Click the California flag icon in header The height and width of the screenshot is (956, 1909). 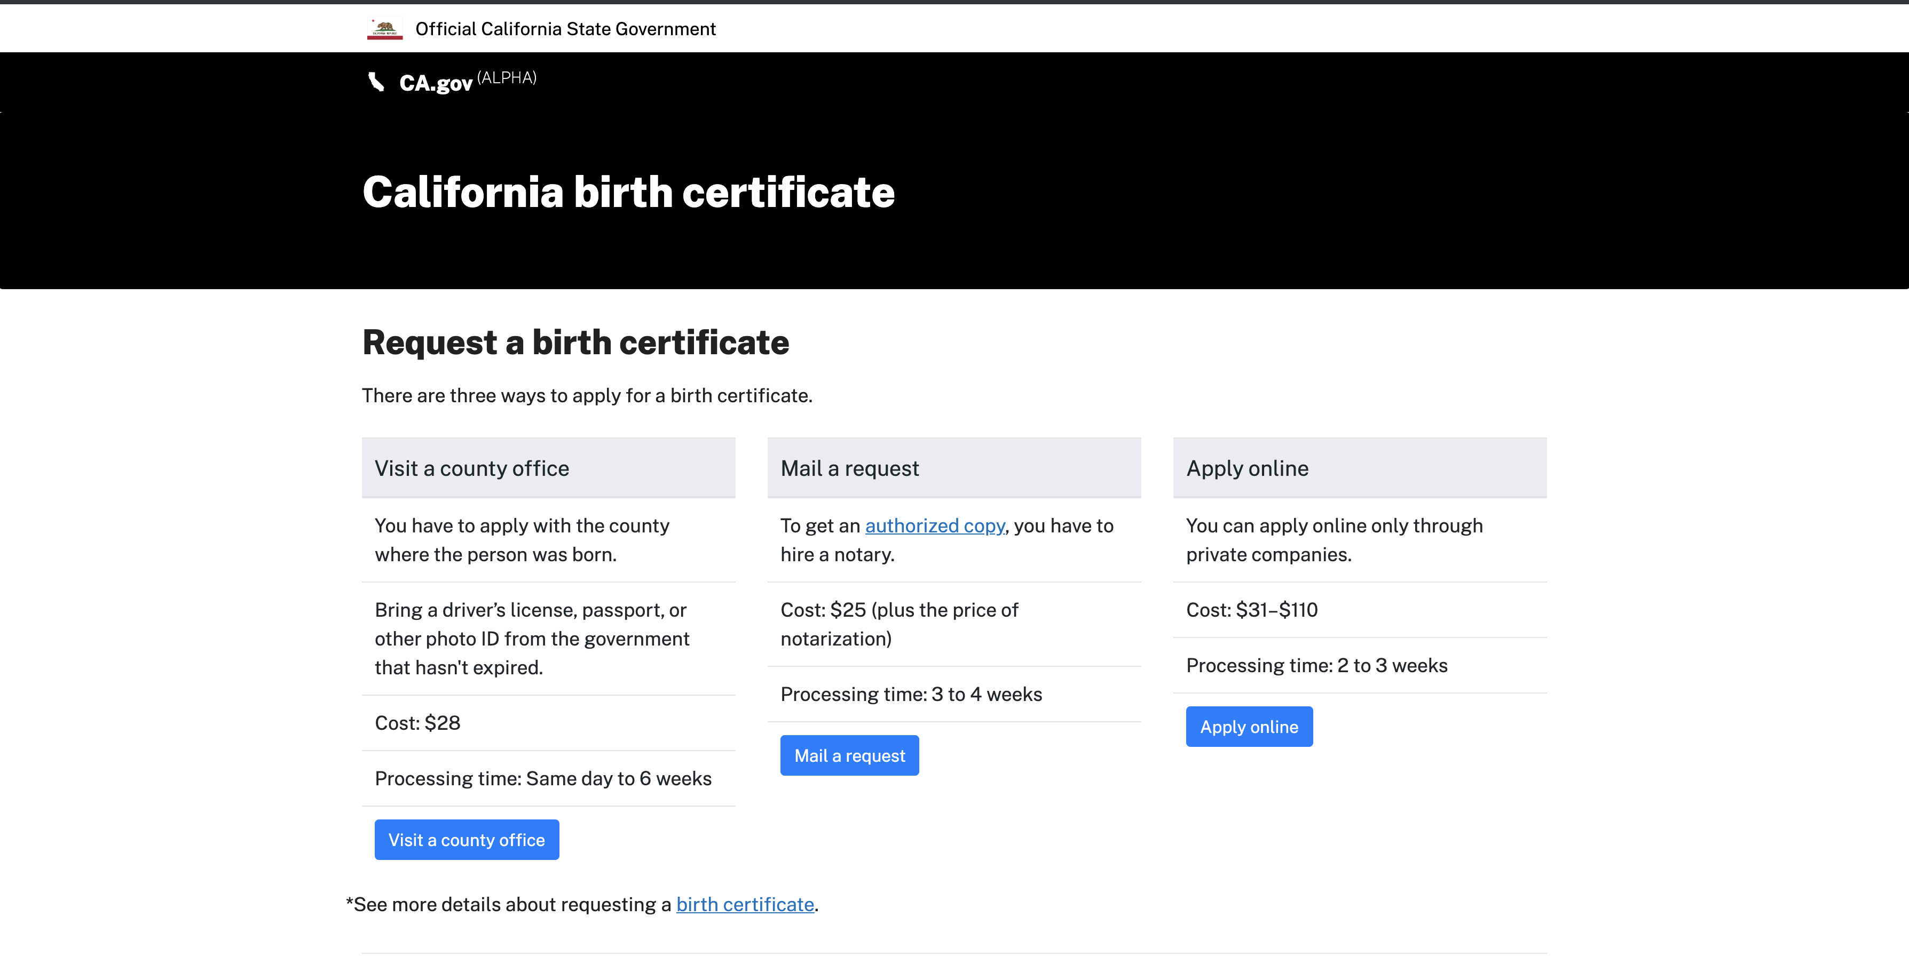[x=383, y=27]
